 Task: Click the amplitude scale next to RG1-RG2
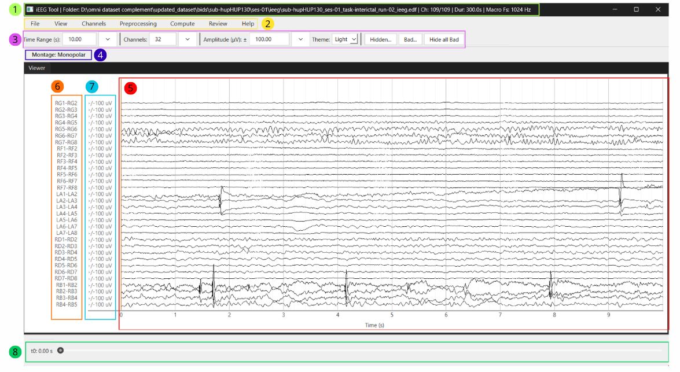(x=100, y=103)
